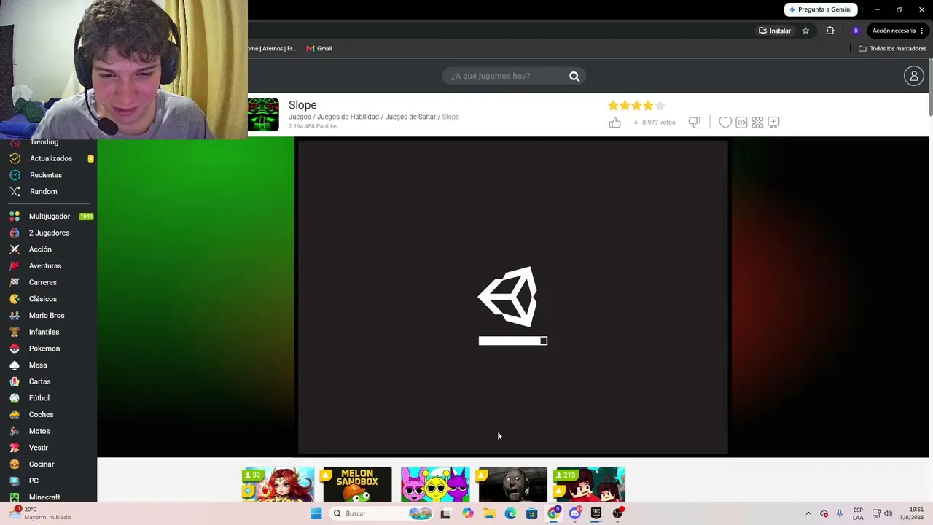
Task: Go to Mario Bros games
Action: click(x=47, y=315)
